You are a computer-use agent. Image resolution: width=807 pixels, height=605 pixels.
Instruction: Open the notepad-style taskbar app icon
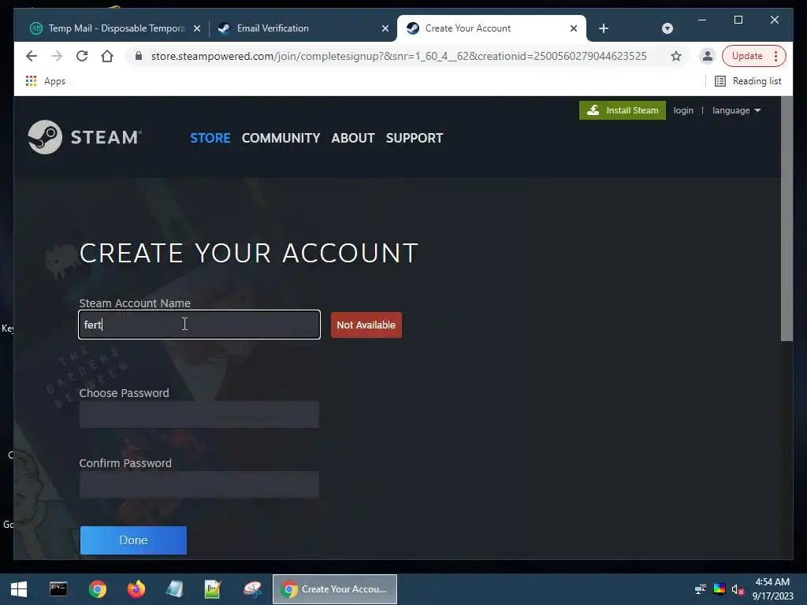click(x=174, y=589)
